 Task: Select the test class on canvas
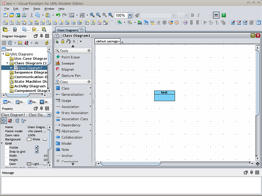(x=164, y=96)
